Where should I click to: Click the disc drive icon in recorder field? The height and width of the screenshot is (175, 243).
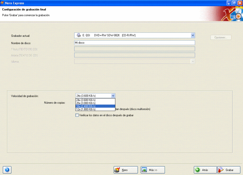(x=79, y=35)
